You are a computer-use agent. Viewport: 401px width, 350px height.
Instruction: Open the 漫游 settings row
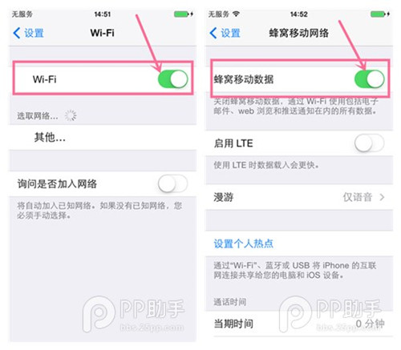[x=299, y=197]
